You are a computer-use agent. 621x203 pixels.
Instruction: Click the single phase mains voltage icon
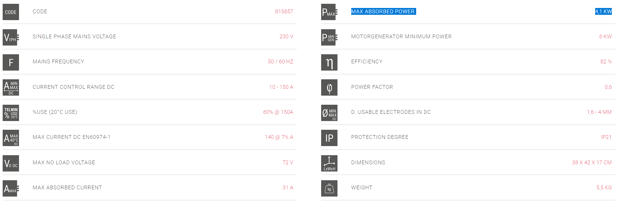click(11, 37)
